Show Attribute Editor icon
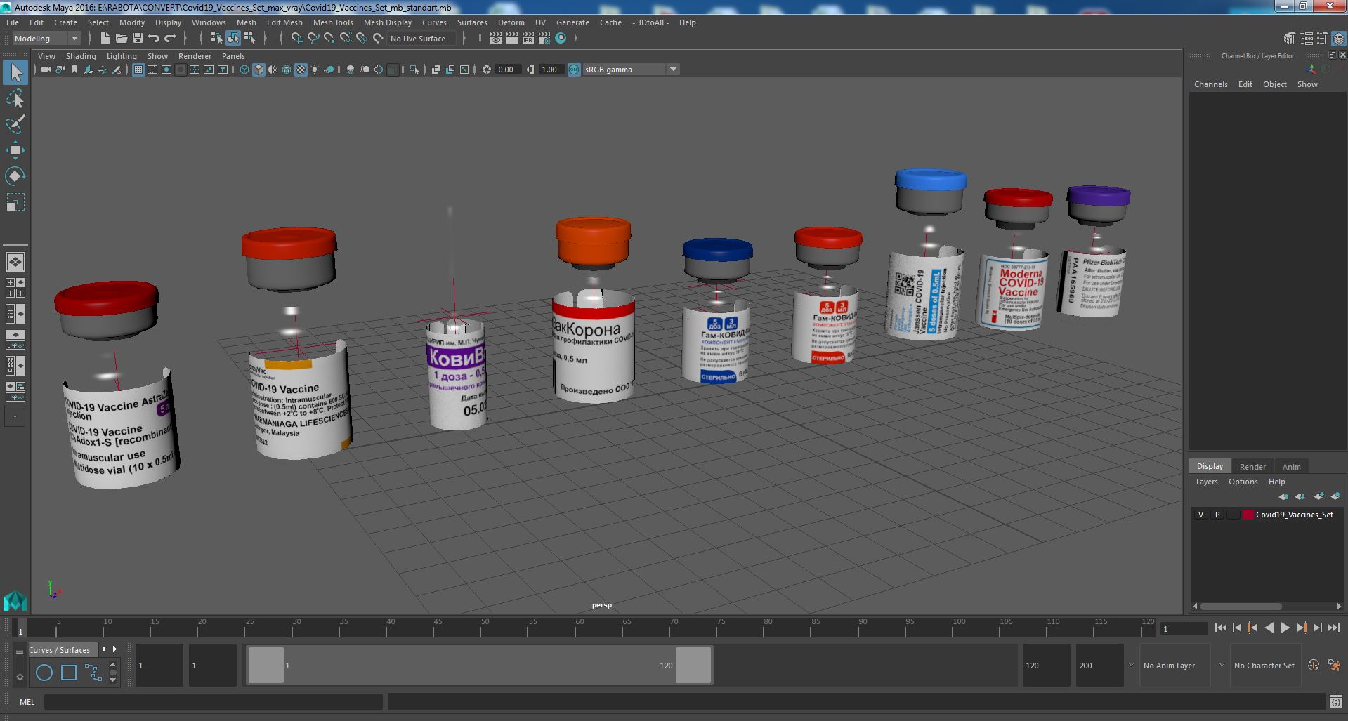 (1307, 39)
